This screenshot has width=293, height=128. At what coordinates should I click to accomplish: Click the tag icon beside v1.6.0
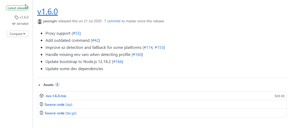click(x=17, y=17)
